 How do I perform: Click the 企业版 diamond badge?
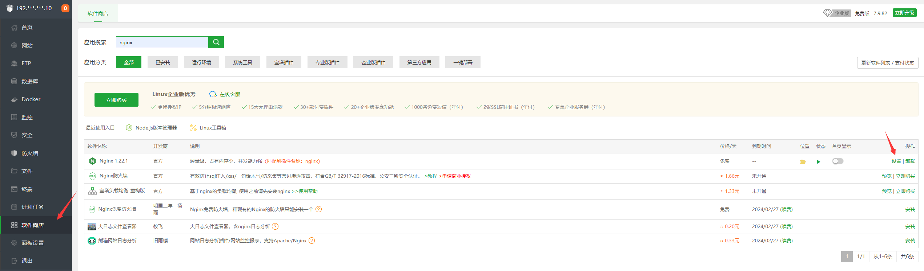pyautogui.click(x=836, y=13)
